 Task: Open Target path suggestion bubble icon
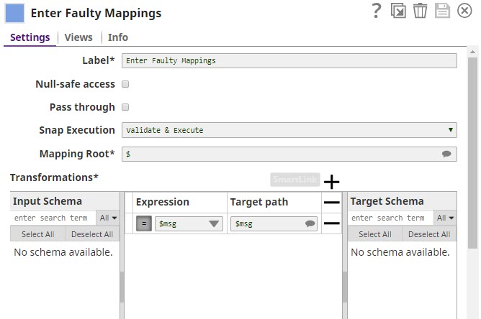[x=310, y=223]
